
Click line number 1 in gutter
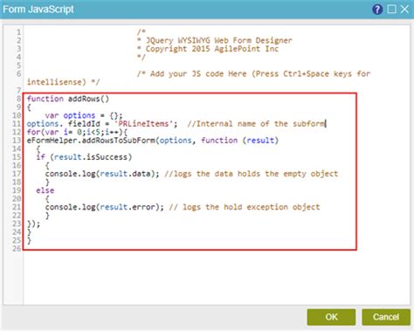tap(18, 32)
